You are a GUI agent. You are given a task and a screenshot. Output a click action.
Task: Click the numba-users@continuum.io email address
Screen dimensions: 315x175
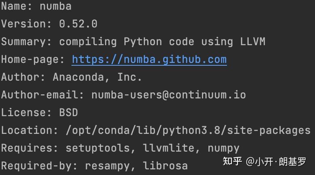pos(168,95)
